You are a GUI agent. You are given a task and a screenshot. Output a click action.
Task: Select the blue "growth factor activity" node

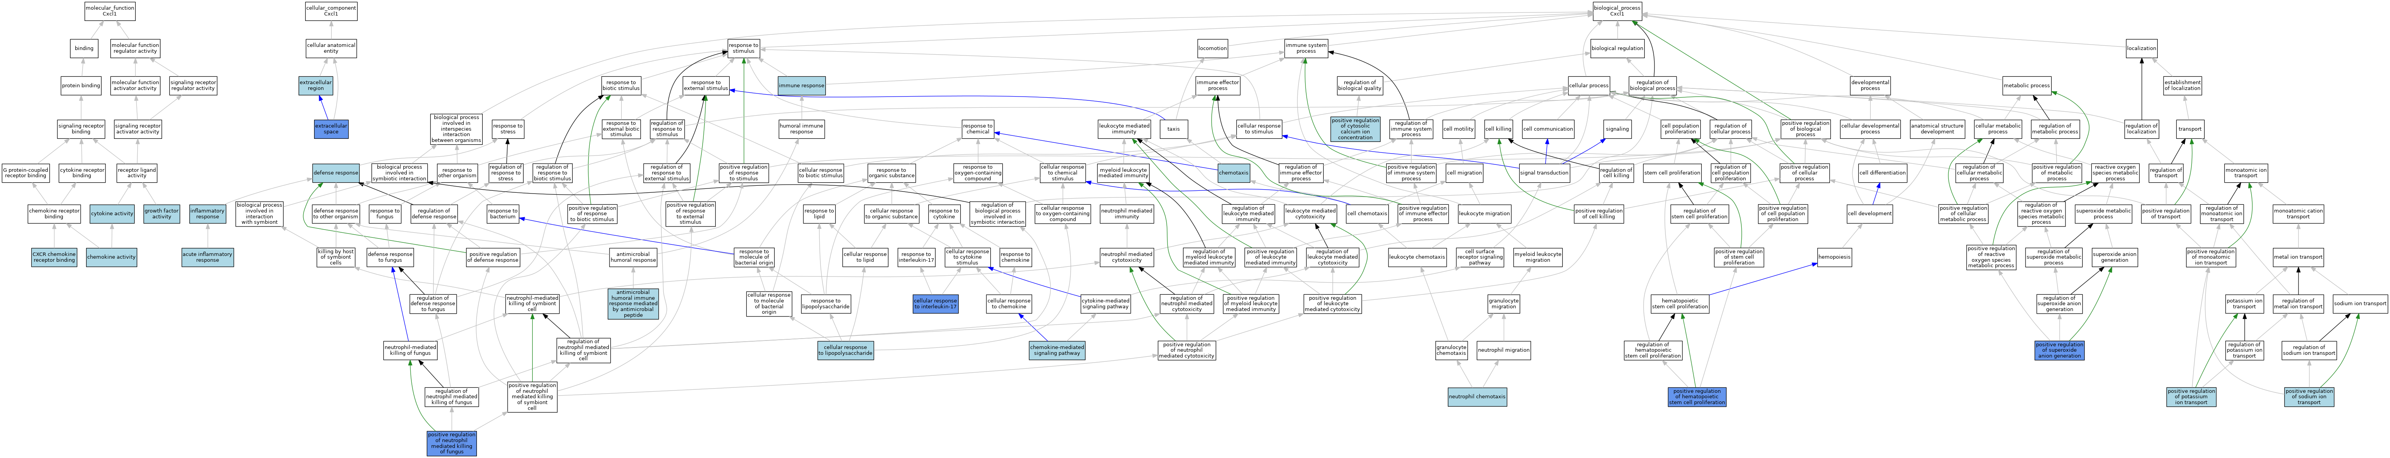click(x=161, y=213)
